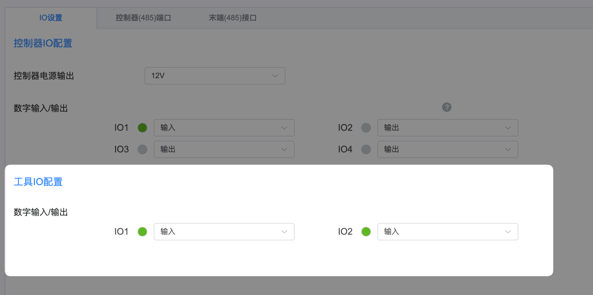
Task: Toggle controller IO1 green status indicator
Action: click(142, 128)
